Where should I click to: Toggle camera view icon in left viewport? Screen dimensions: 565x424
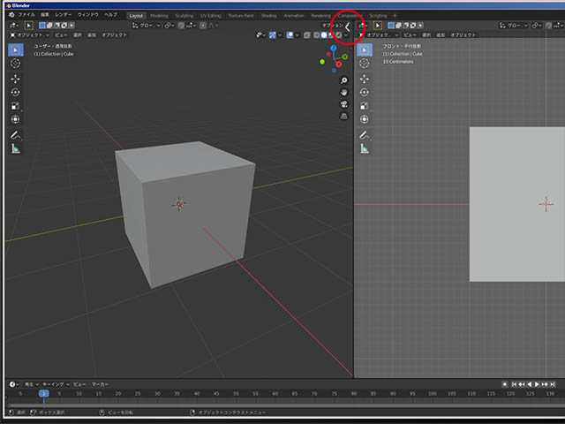pyautogui.click(x=344, y=104)
